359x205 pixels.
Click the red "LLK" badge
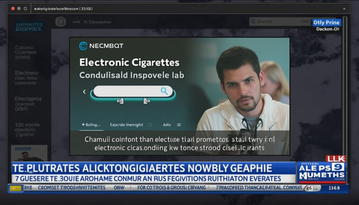(x=336, y=159)
